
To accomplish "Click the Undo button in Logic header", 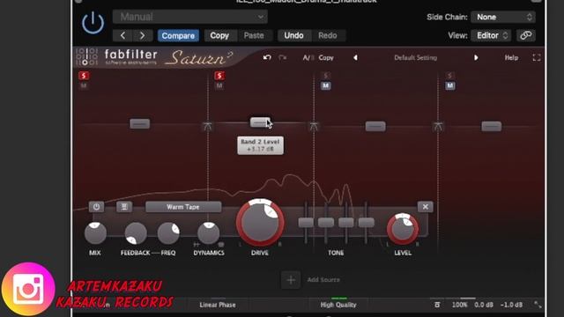I will click(x=293, y=35).
